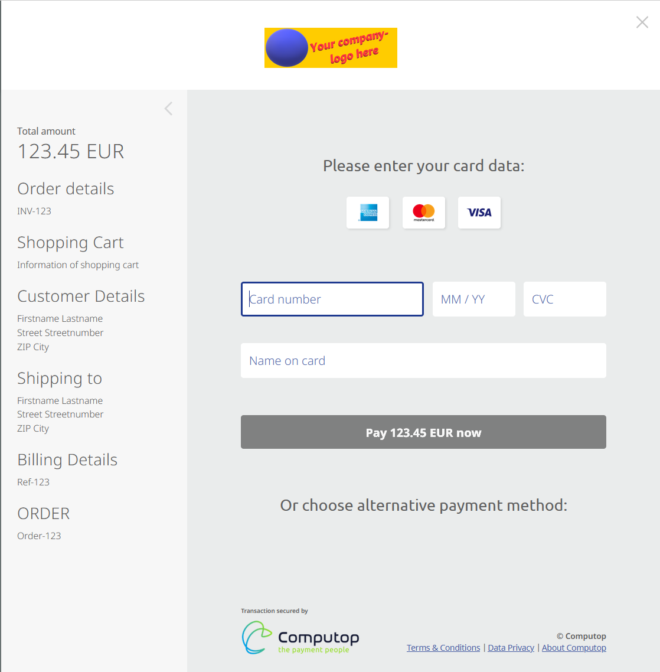Click the Shopping Cart heading

pos(70,243)
